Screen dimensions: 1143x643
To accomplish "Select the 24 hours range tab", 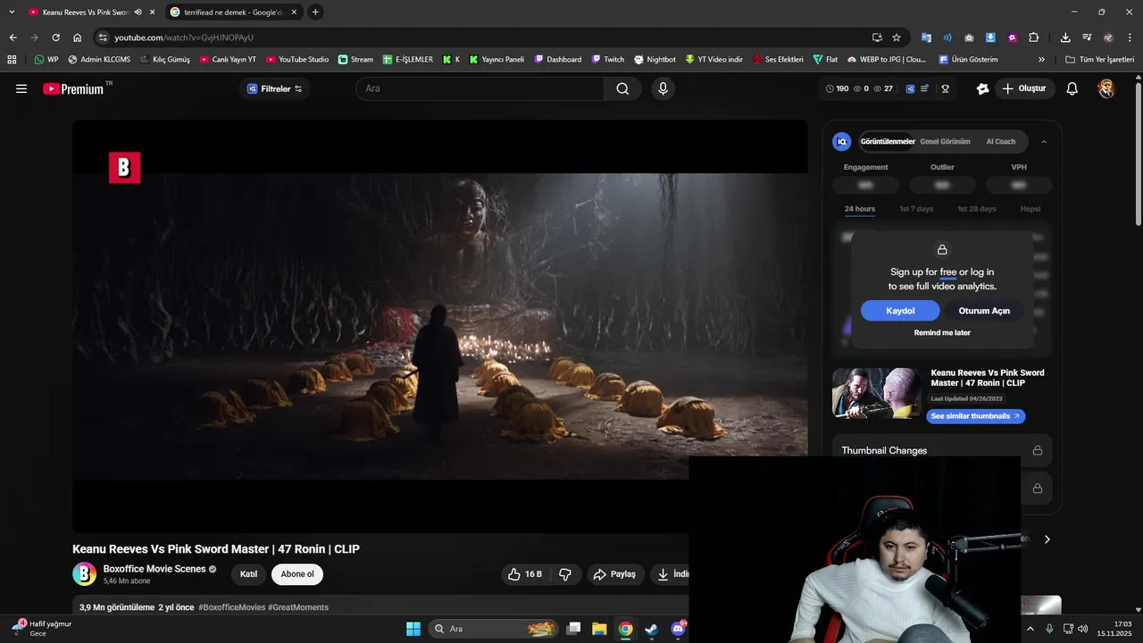I will click(860, 209).
